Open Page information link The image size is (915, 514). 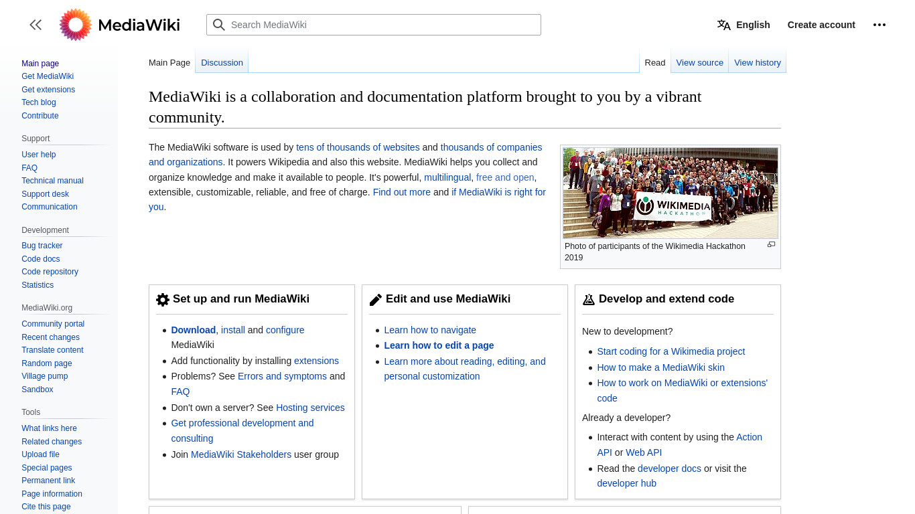52,494
